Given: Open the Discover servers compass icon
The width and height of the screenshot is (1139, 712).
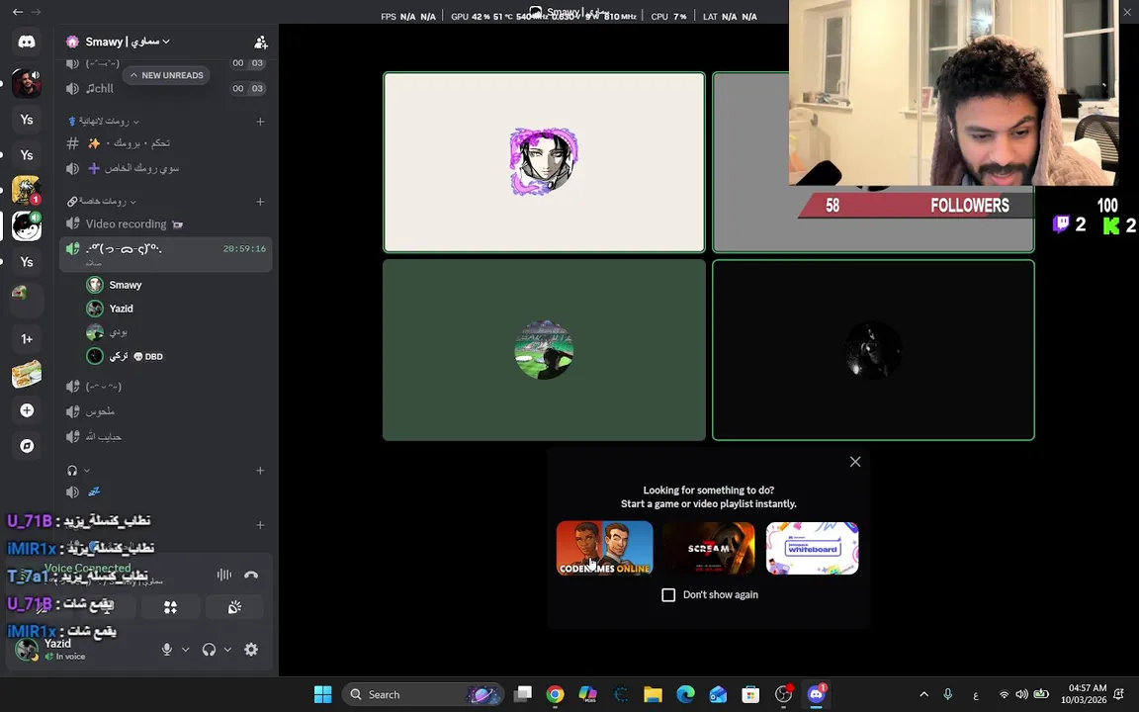Looking at the screenshot, I should pyautogui.click(x=27, y=446).
